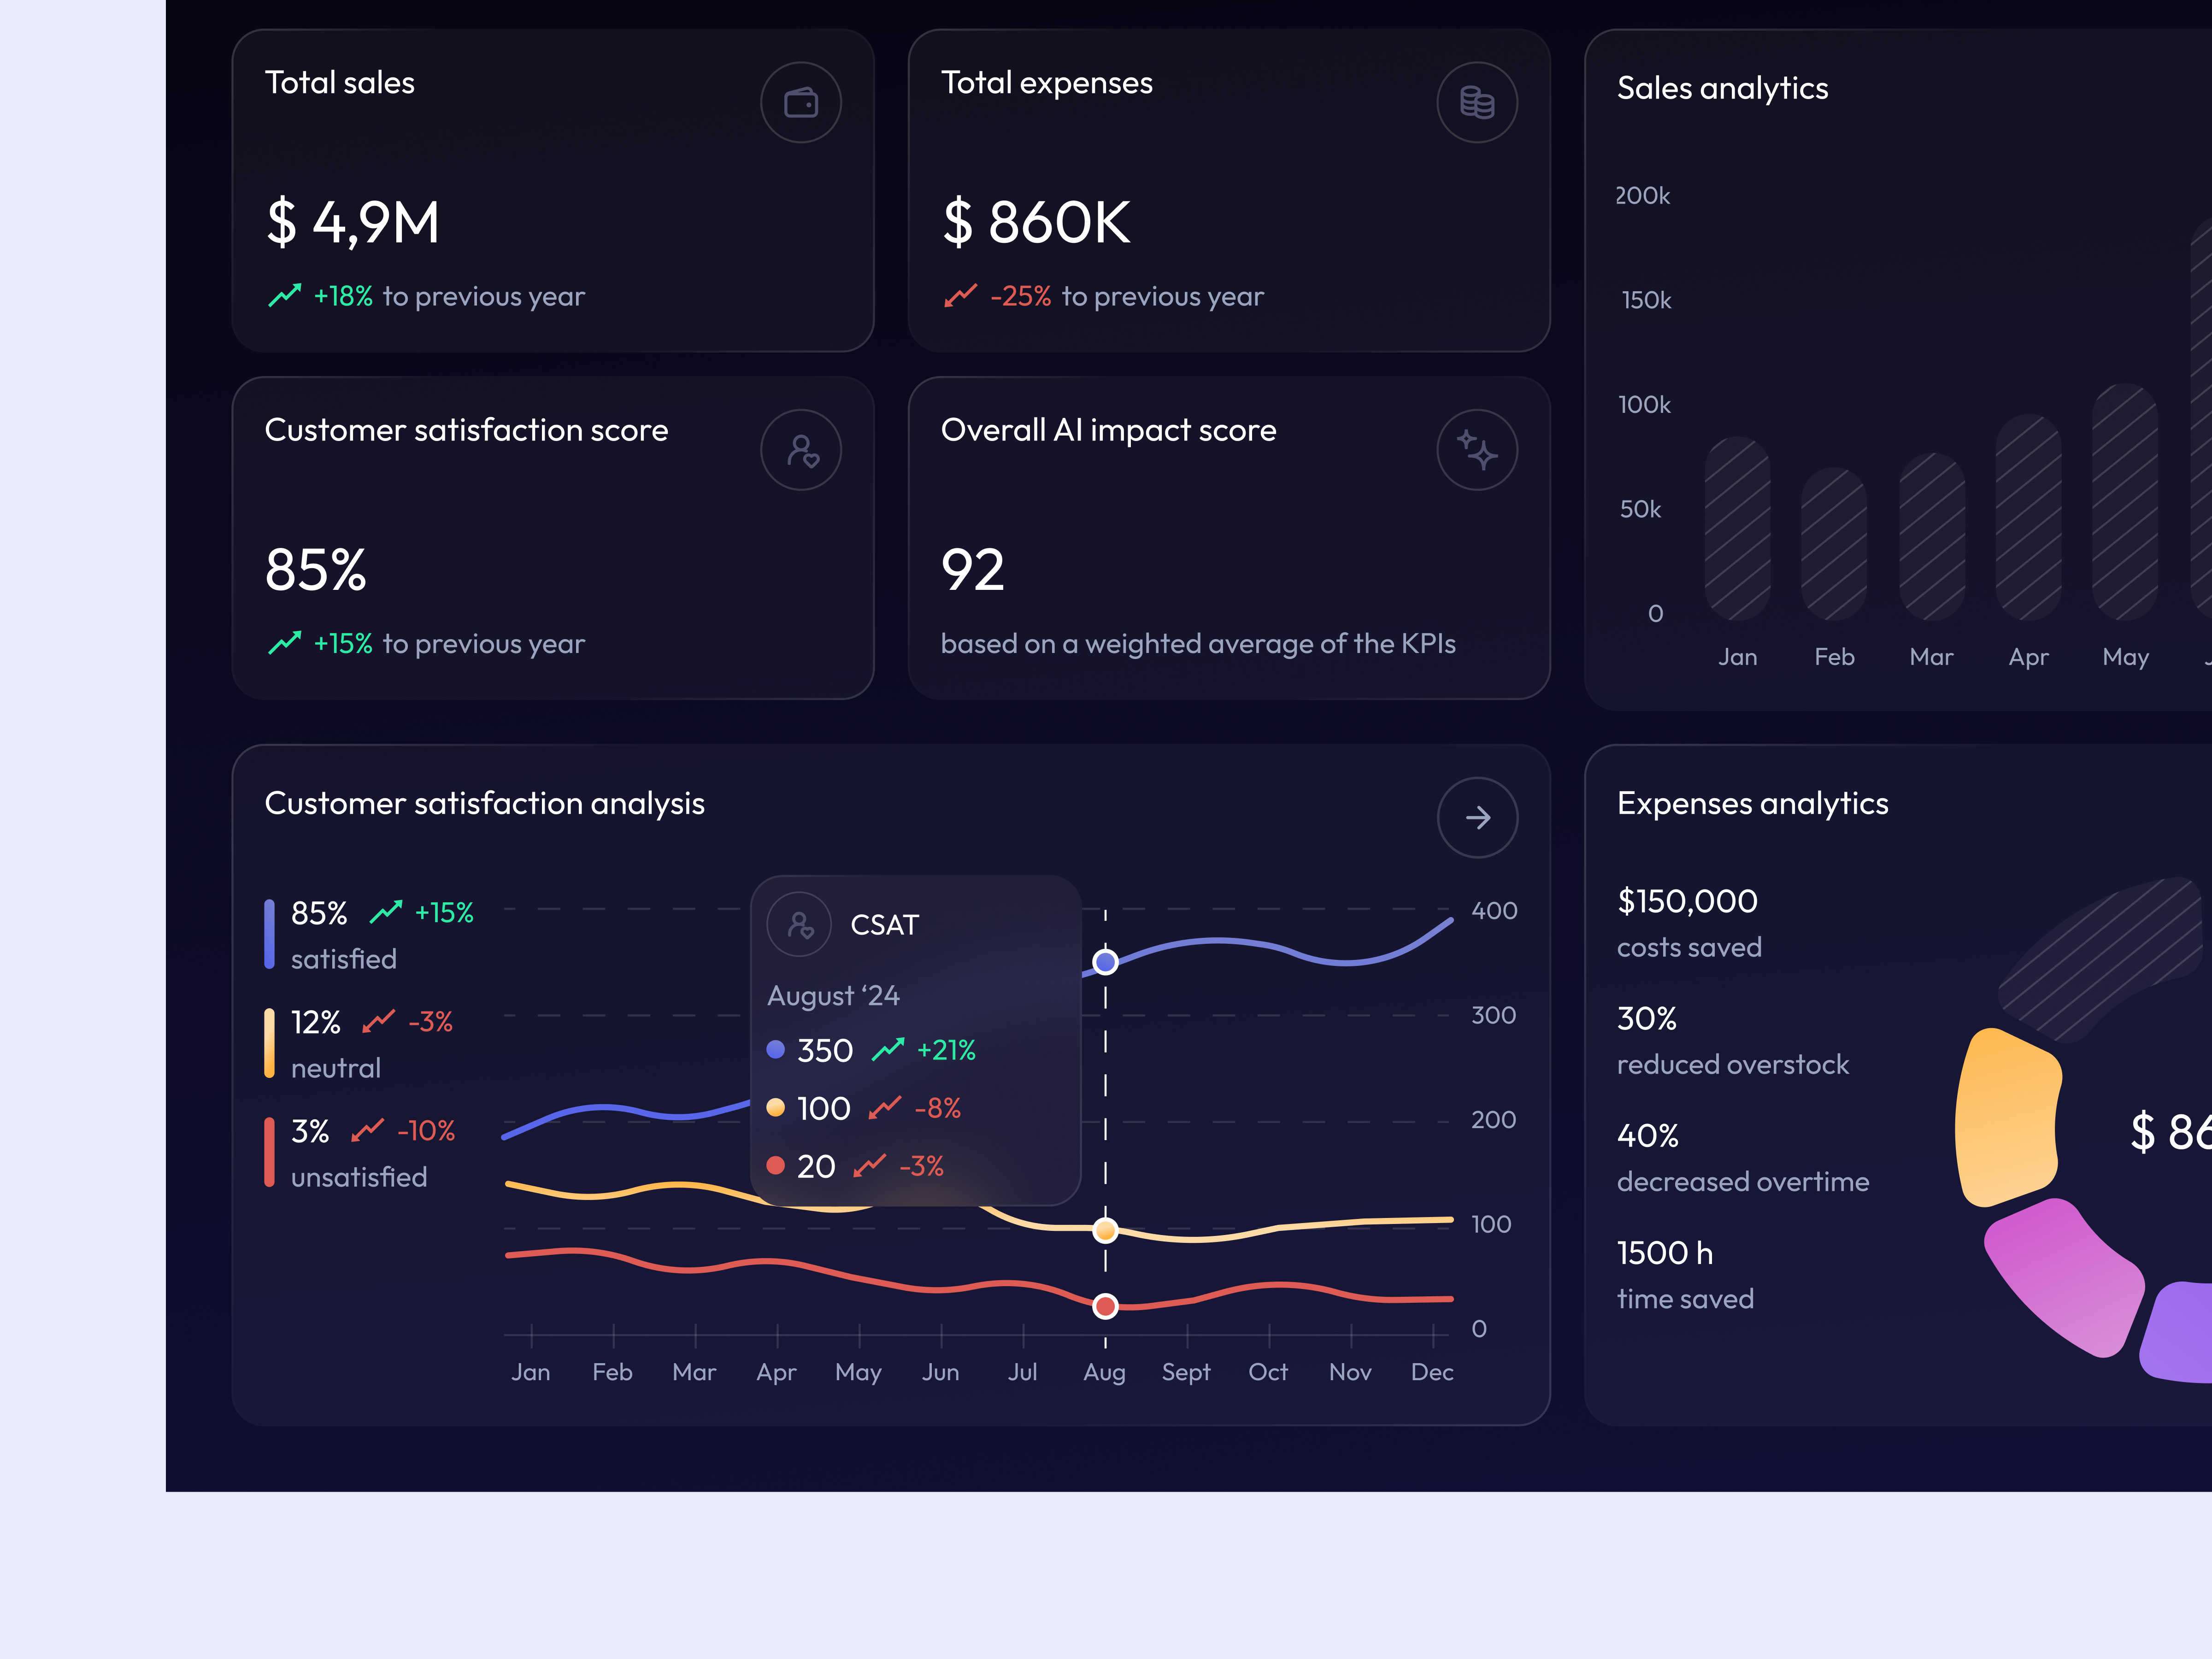Click the $150,000 costs saved link
Image resolution: width=2212 pixels, height=1659 pixels.
[x=1687, y=900]
